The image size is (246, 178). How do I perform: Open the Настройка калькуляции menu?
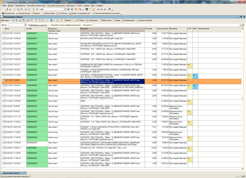(36, 6)
